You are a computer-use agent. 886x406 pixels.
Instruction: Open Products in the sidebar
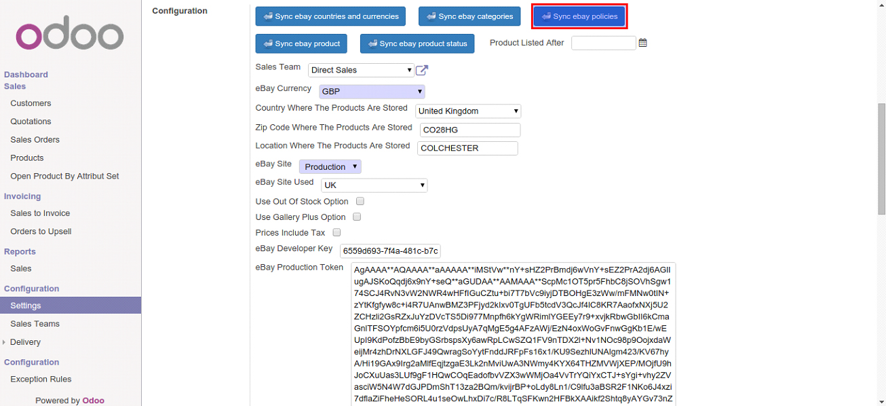click(x=27, y=158)
